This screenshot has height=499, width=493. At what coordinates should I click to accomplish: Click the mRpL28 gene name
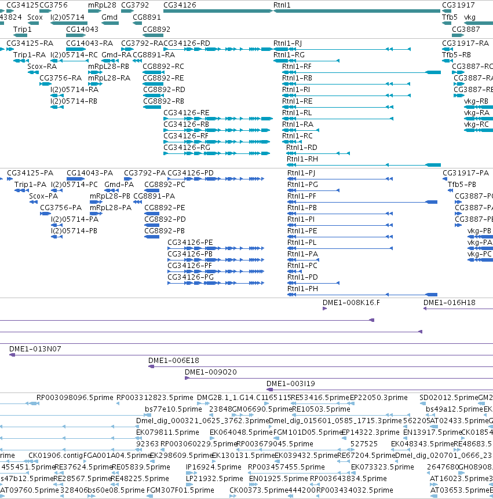[x=102, y=5]
